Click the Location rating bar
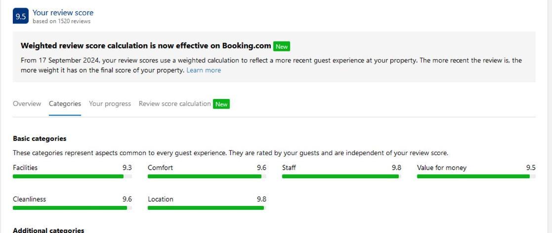The width and height of the screenshot is (552, 233). 207,208
